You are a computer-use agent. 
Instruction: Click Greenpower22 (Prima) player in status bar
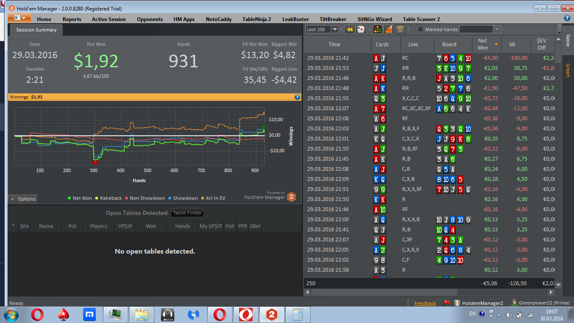pos(540,303)
